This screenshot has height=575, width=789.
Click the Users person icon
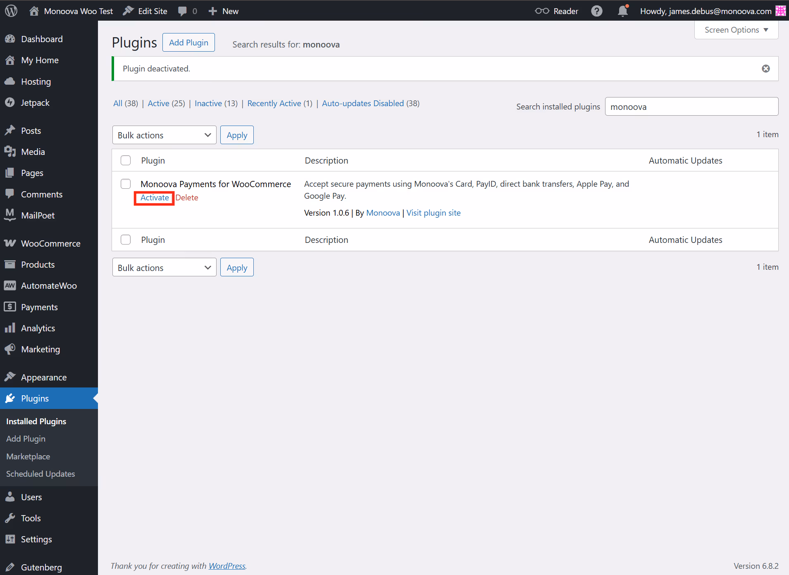(x=10, y=497)
